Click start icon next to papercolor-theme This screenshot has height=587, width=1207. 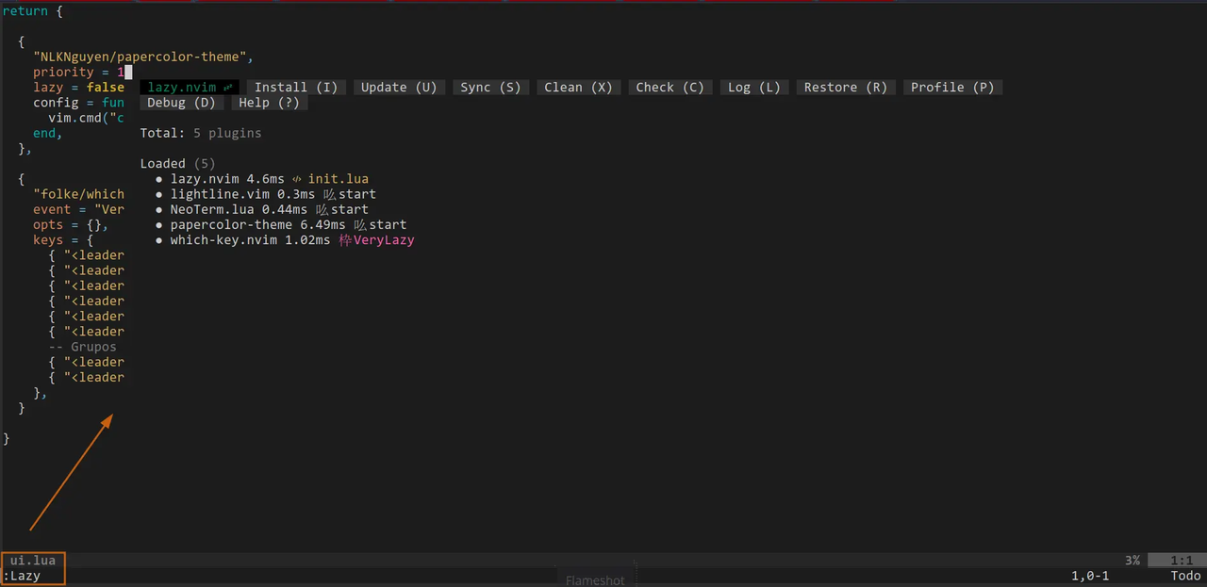pyautogui.click(x=360, y=225)
